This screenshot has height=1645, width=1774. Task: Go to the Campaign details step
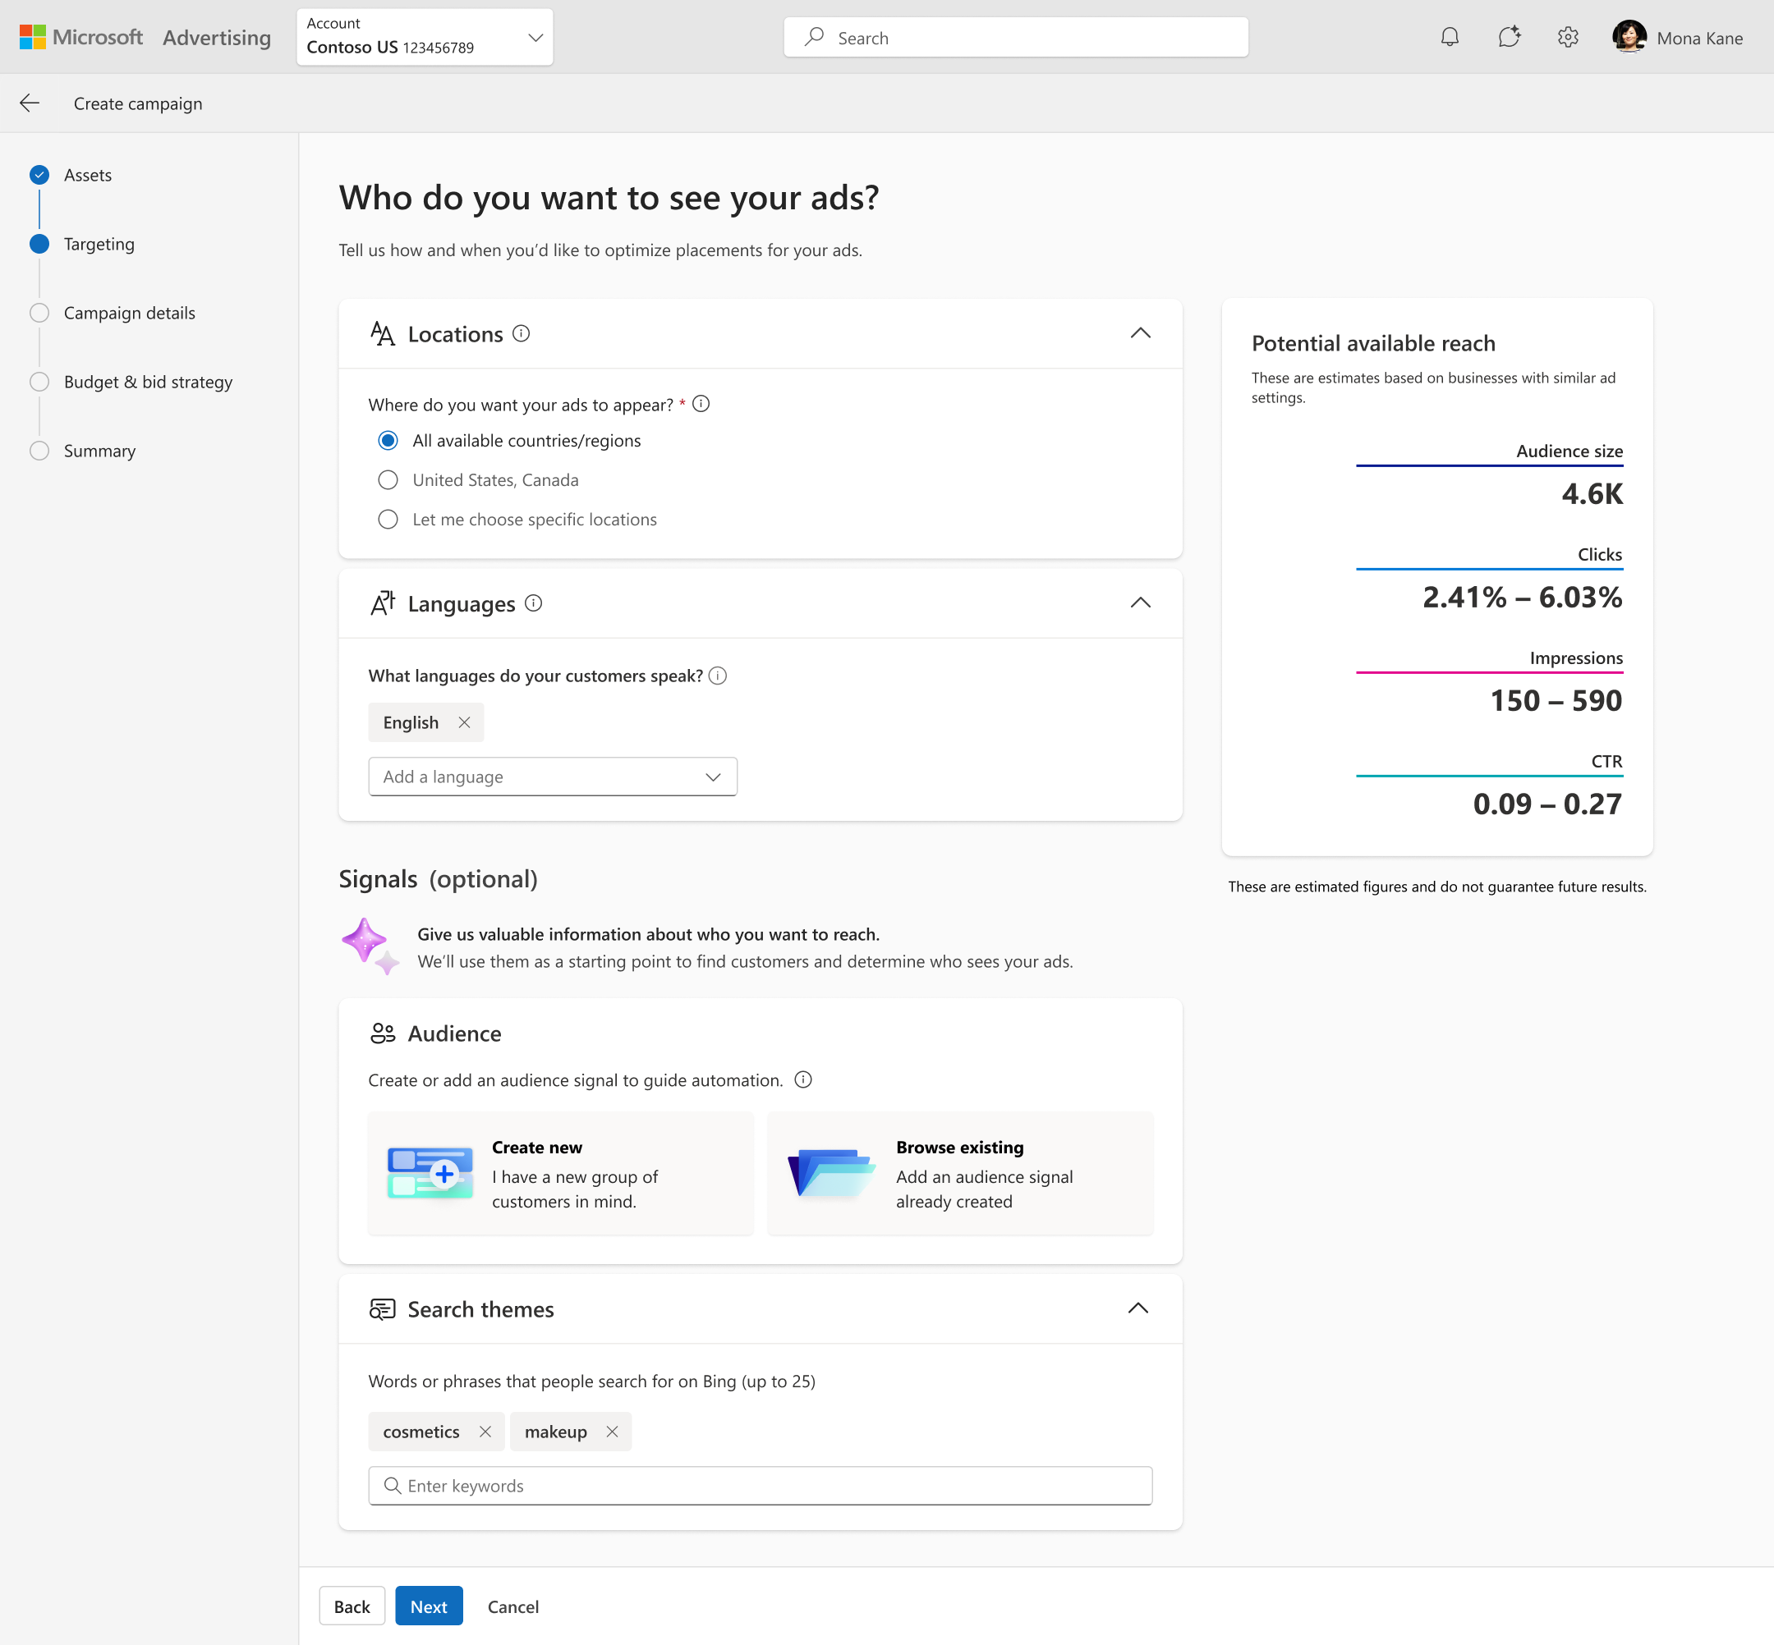(x=129, y=313)
